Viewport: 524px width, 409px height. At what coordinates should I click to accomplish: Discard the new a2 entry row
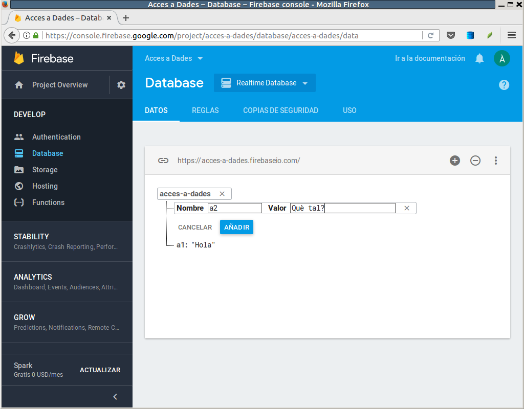407,208
